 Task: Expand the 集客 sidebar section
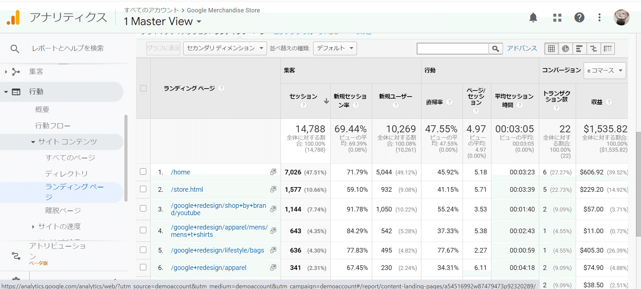tap(6, 71)
